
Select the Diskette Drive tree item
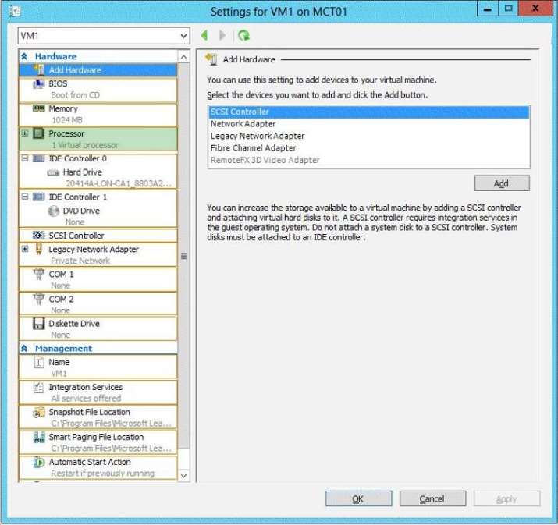tap(98, 329)
